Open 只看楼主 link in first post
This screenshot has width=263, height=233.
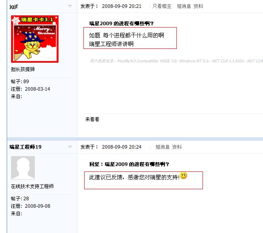[162, 6]
